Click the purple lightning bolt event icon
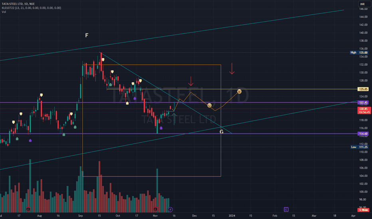 (x=170, y=209)
